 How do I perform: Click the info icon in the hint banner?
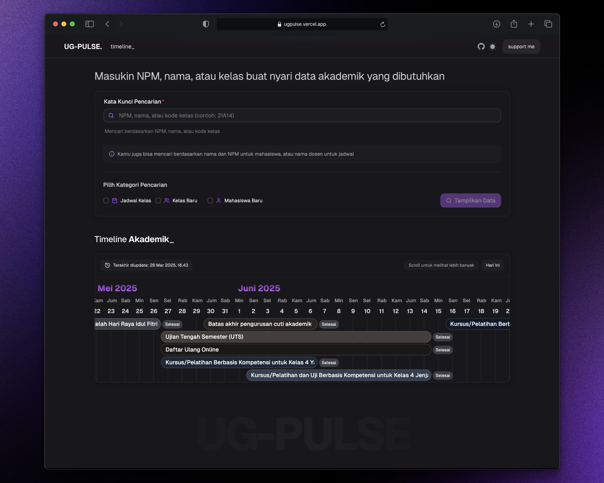112,154
